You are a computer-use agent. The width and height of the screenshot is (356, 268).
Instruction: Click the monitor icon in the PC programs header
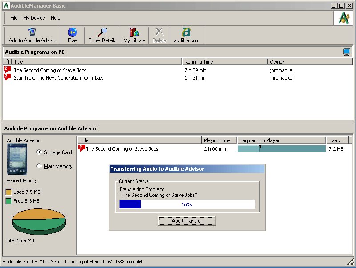point(347,52)
